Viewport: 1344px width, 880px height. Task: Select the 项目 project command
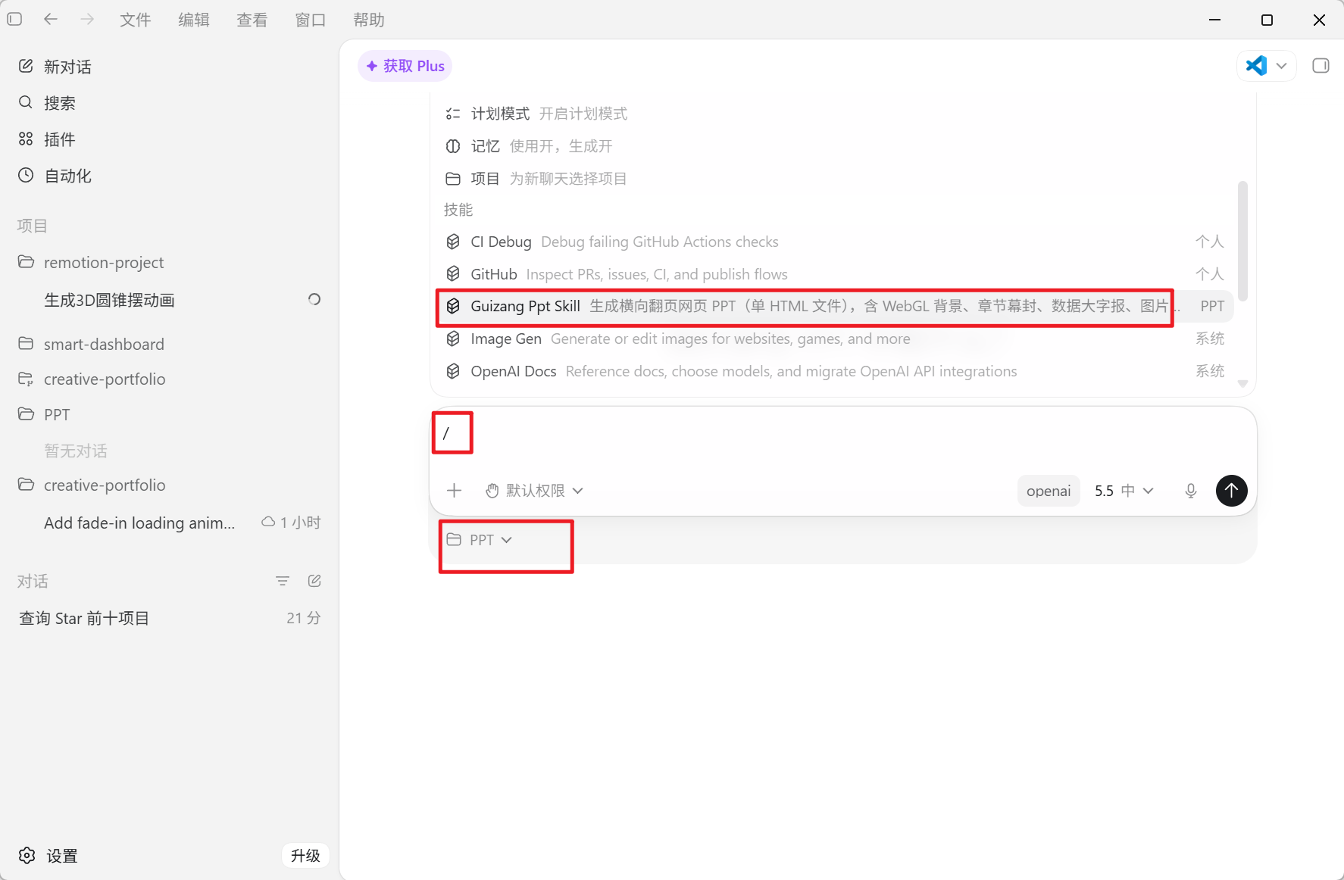click(834, 179)
